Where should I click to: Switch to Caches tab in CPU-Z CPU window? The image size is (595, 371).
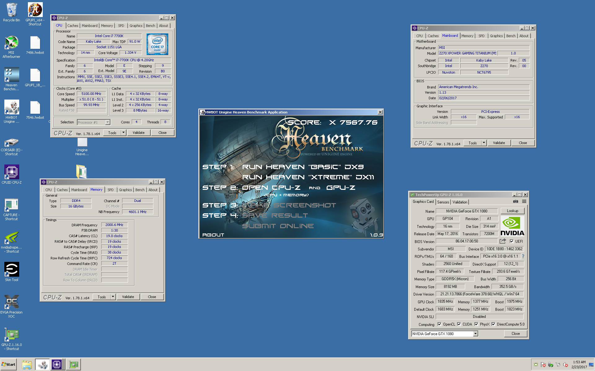point(73,26)
